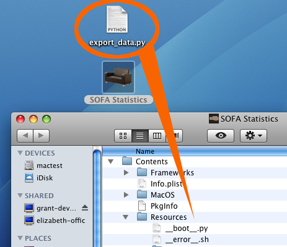Select the export_data.py file icon on desktop
Screen dimensions: 287x247
117,19
